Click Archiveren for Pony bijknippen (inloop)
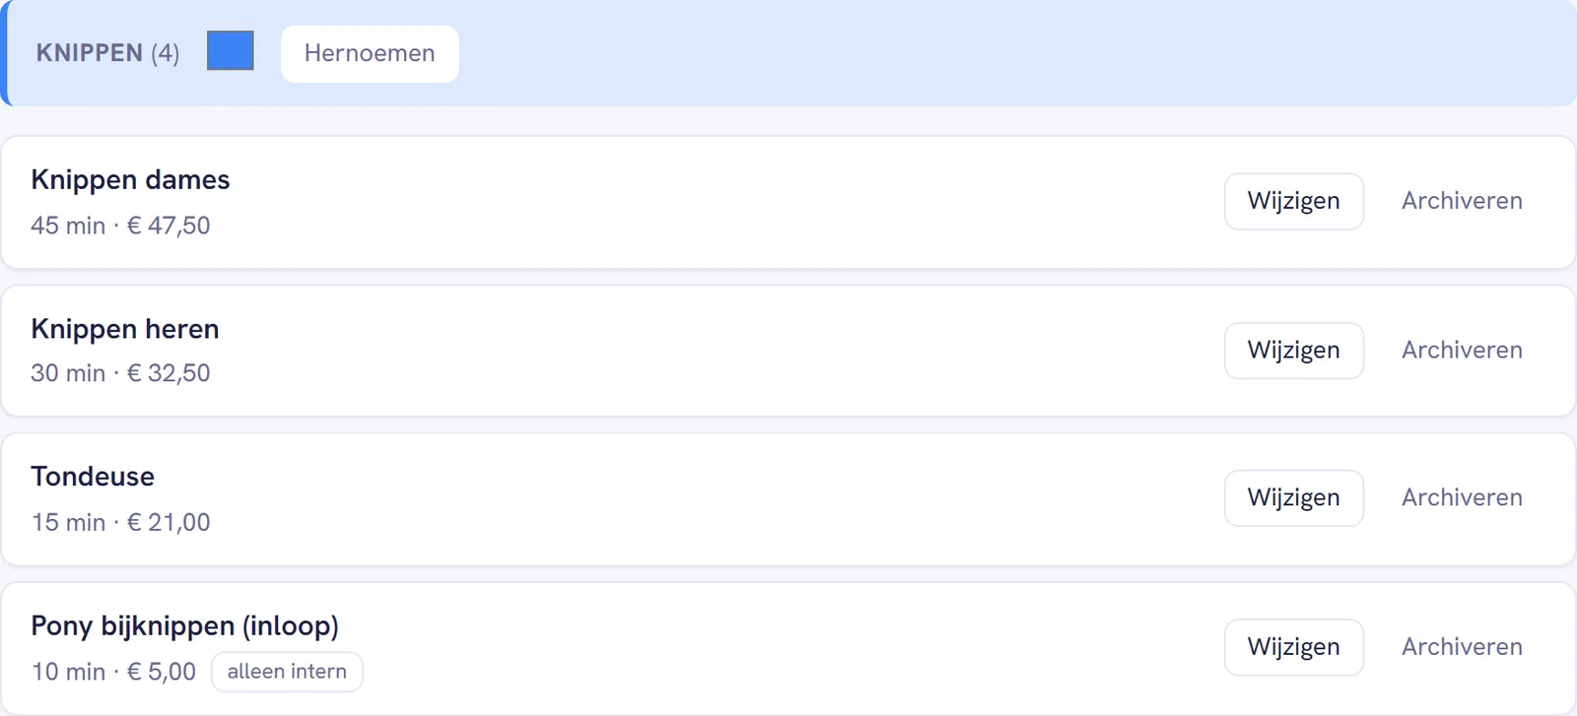 click(x=1463, y=647)
